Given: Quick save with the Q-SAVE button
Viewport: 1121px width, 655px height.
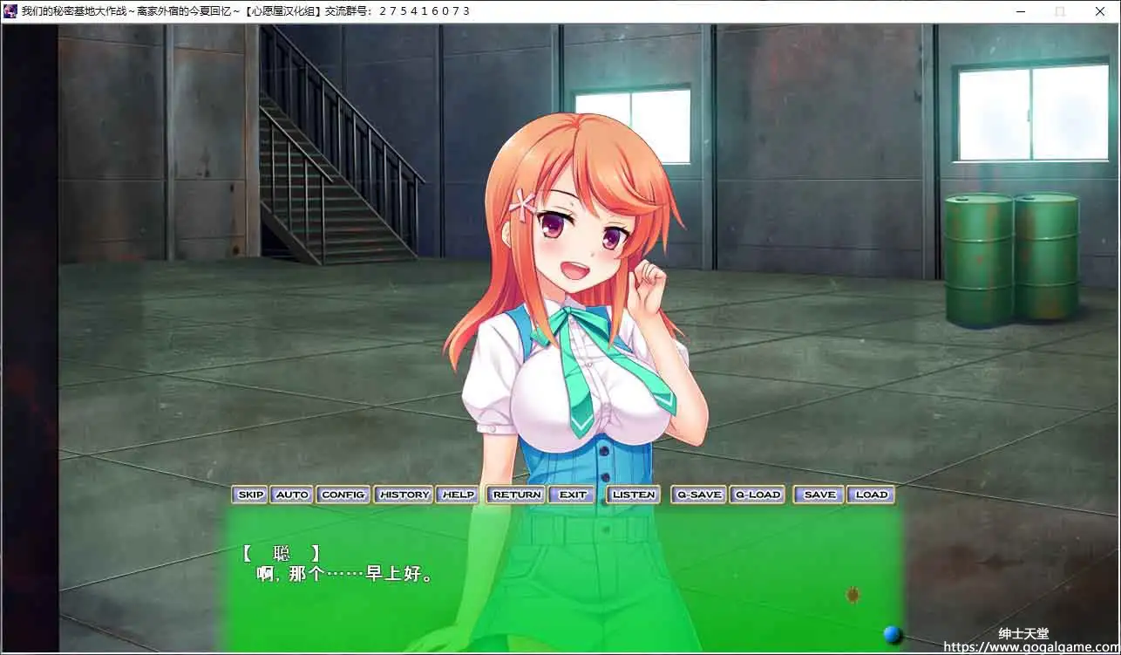Looking at the screenshot, I should click(699, 495).
